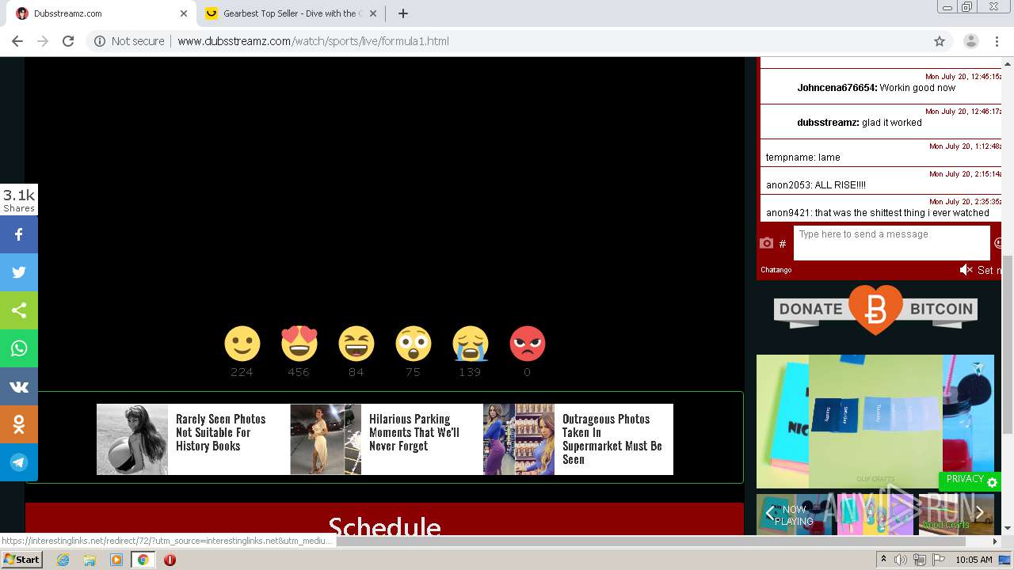Open Windows Media Player from taskbar
1014x570 pixels.
tap(116, 560)
